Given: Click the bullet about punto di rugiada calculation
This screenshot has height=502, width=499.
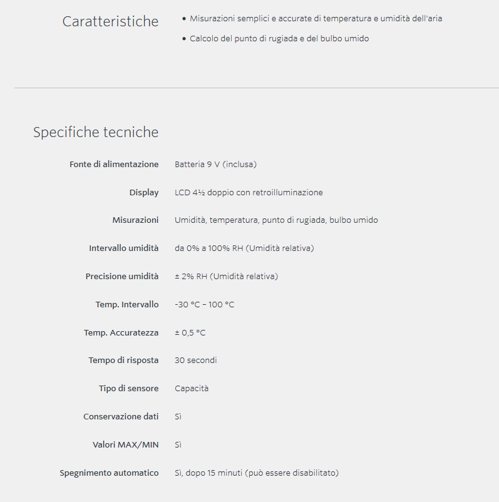Looking at the screenshot, I should (279, 39).
